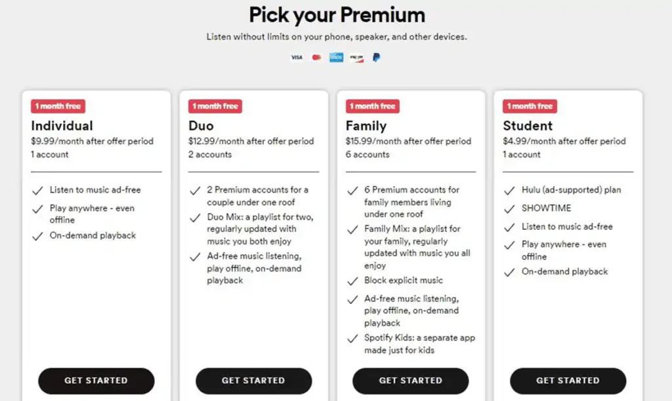
Task: Click GET STARTED under the Individual plan
Action: tap(96, 381)
